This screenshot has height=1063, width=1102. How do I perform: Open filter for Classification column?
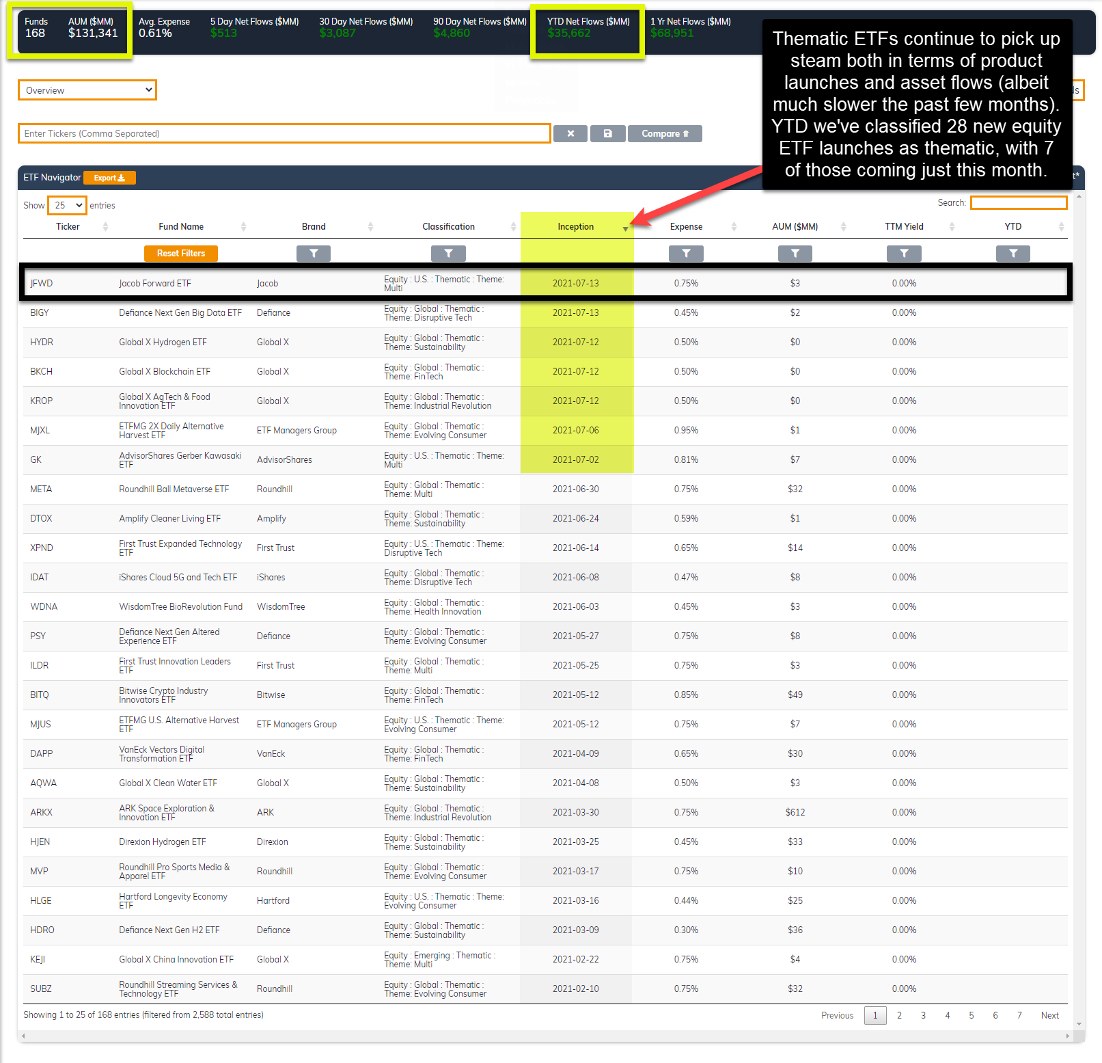[x=448, y=254]
